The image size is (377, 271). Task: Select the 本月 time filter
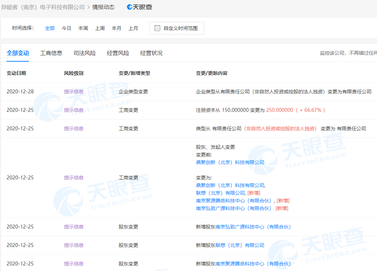point(116,28)
